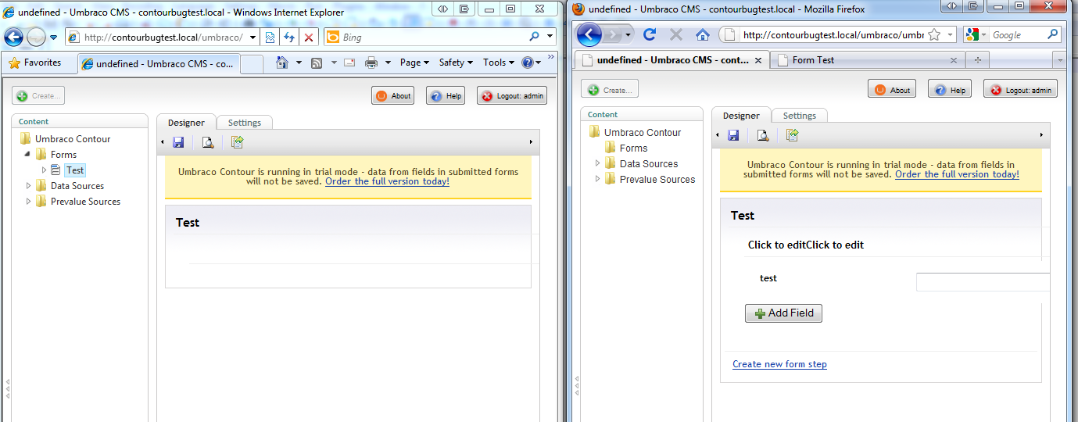1078x422 pixels.
Task: Click About button in IE window
Action: tap(392, 96)
